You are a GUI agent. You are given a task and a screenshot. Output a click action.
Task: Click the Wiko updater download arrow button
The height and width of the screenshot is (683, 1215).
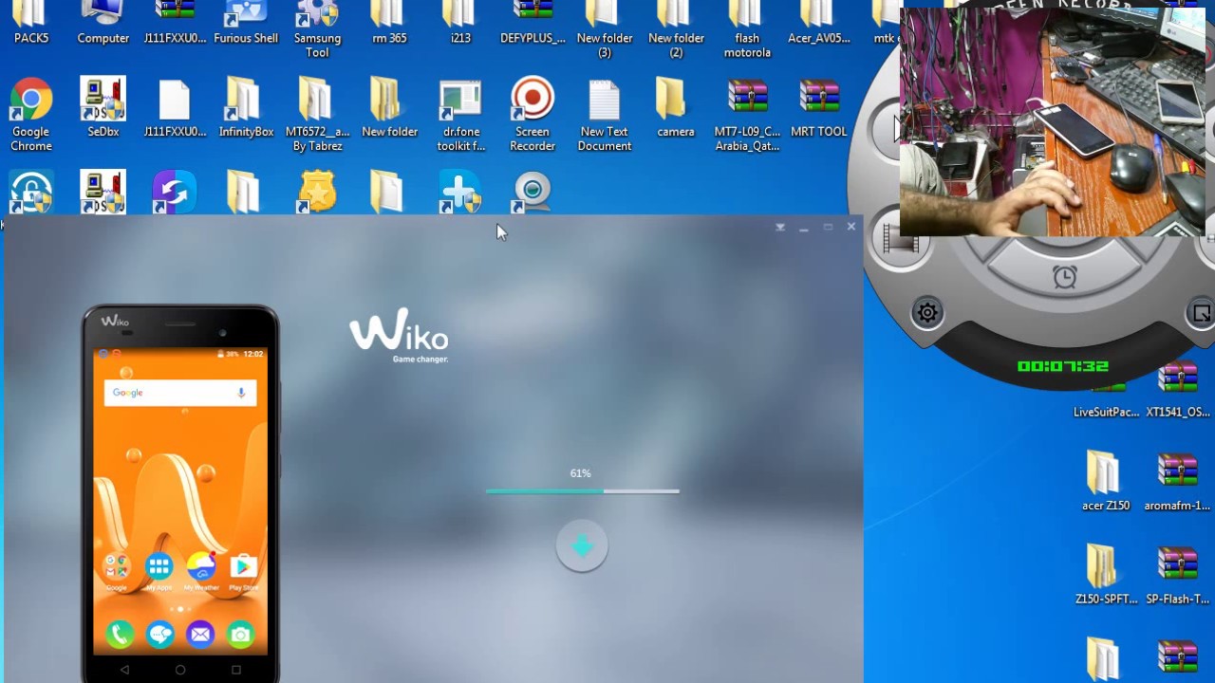(582, 546)
